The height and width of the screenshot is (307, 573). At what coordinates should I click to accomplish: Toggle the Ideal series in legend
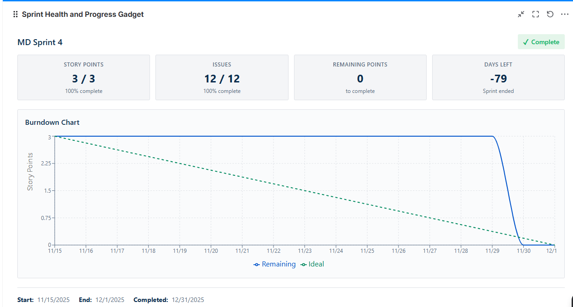(x=312, y=264)
